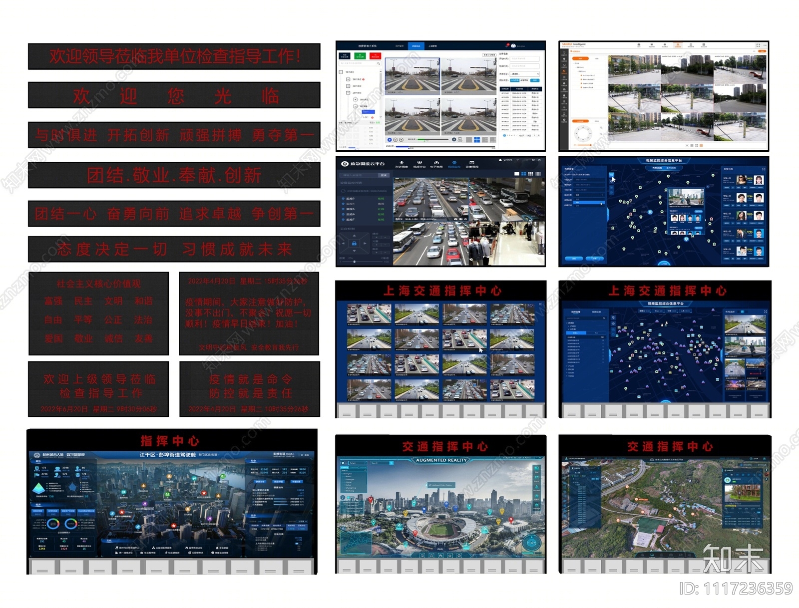This screenshot has width=799, height=608.
Task: Collapse the third child node in device tree
Action: (348, 93)
